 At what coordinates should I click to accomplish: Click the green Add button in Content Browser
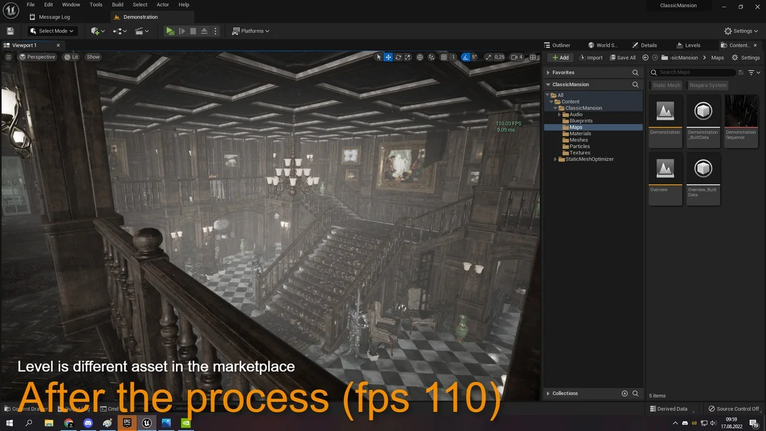(560, 57)
